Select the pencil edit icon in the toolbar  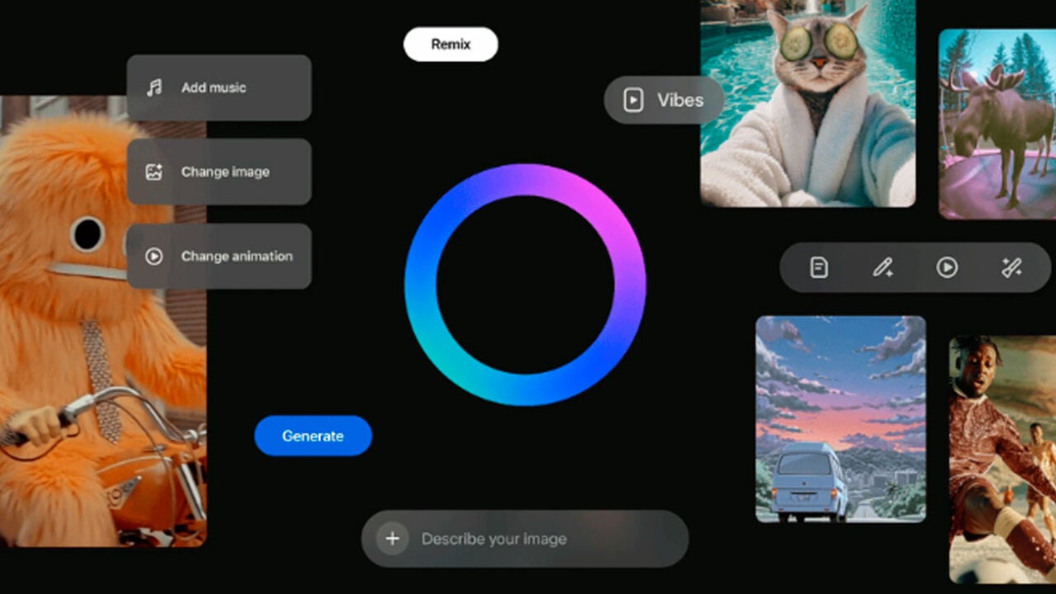click(883, 267)
